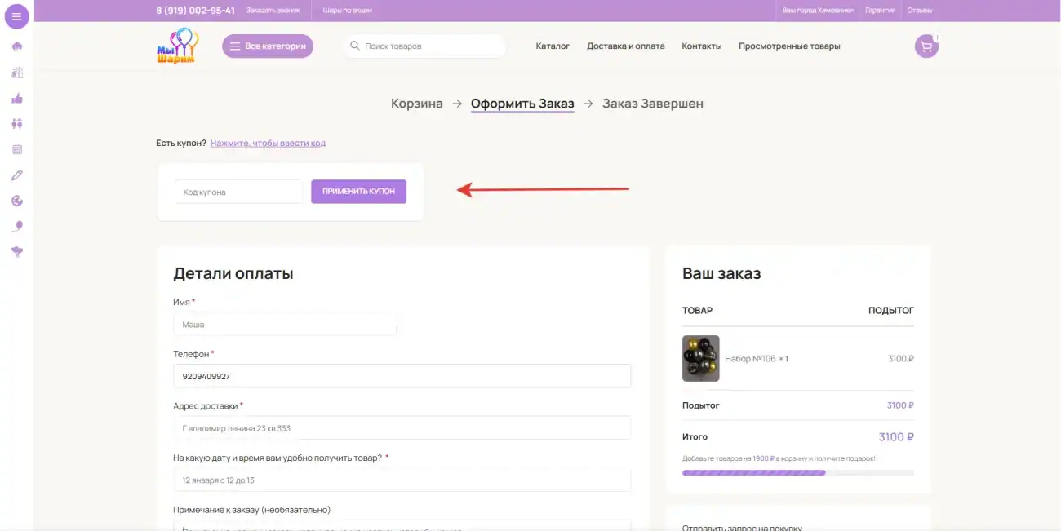Click the Набор №106 product thumbnail
The image size is (1061, 531).
(x=700, y=358)
